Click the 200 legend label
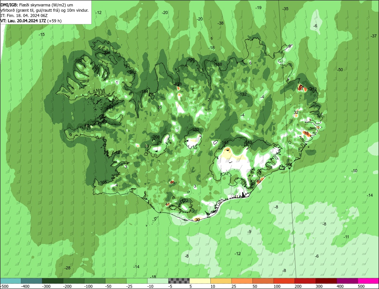This screenshot has width=379, height=289. point(298,286)
